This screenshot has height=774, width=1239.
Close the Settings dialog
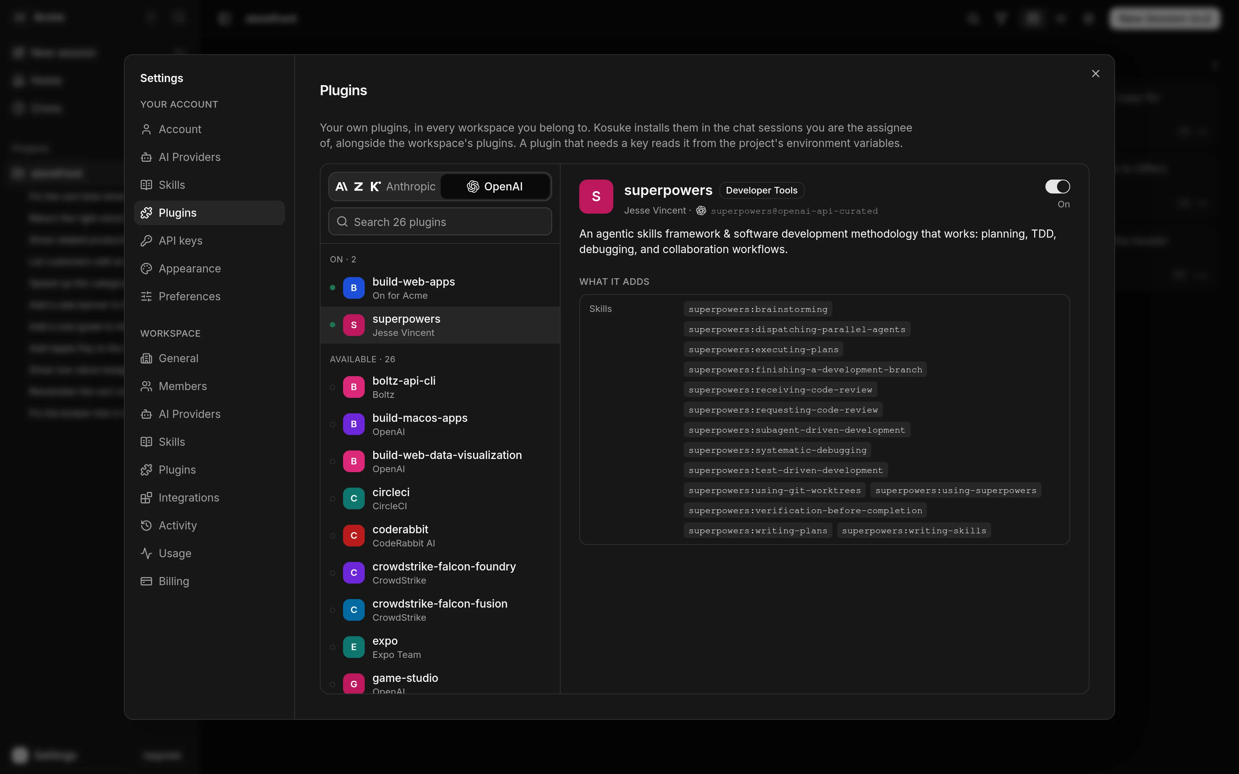click(1095, 74)
